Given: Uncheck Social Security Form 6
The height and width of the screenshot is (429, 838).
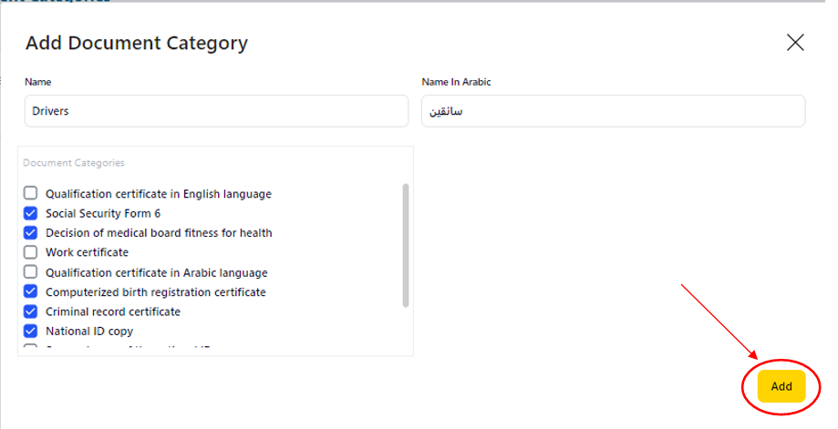Looking at the screenshot, I should click(x=31, y=213).
